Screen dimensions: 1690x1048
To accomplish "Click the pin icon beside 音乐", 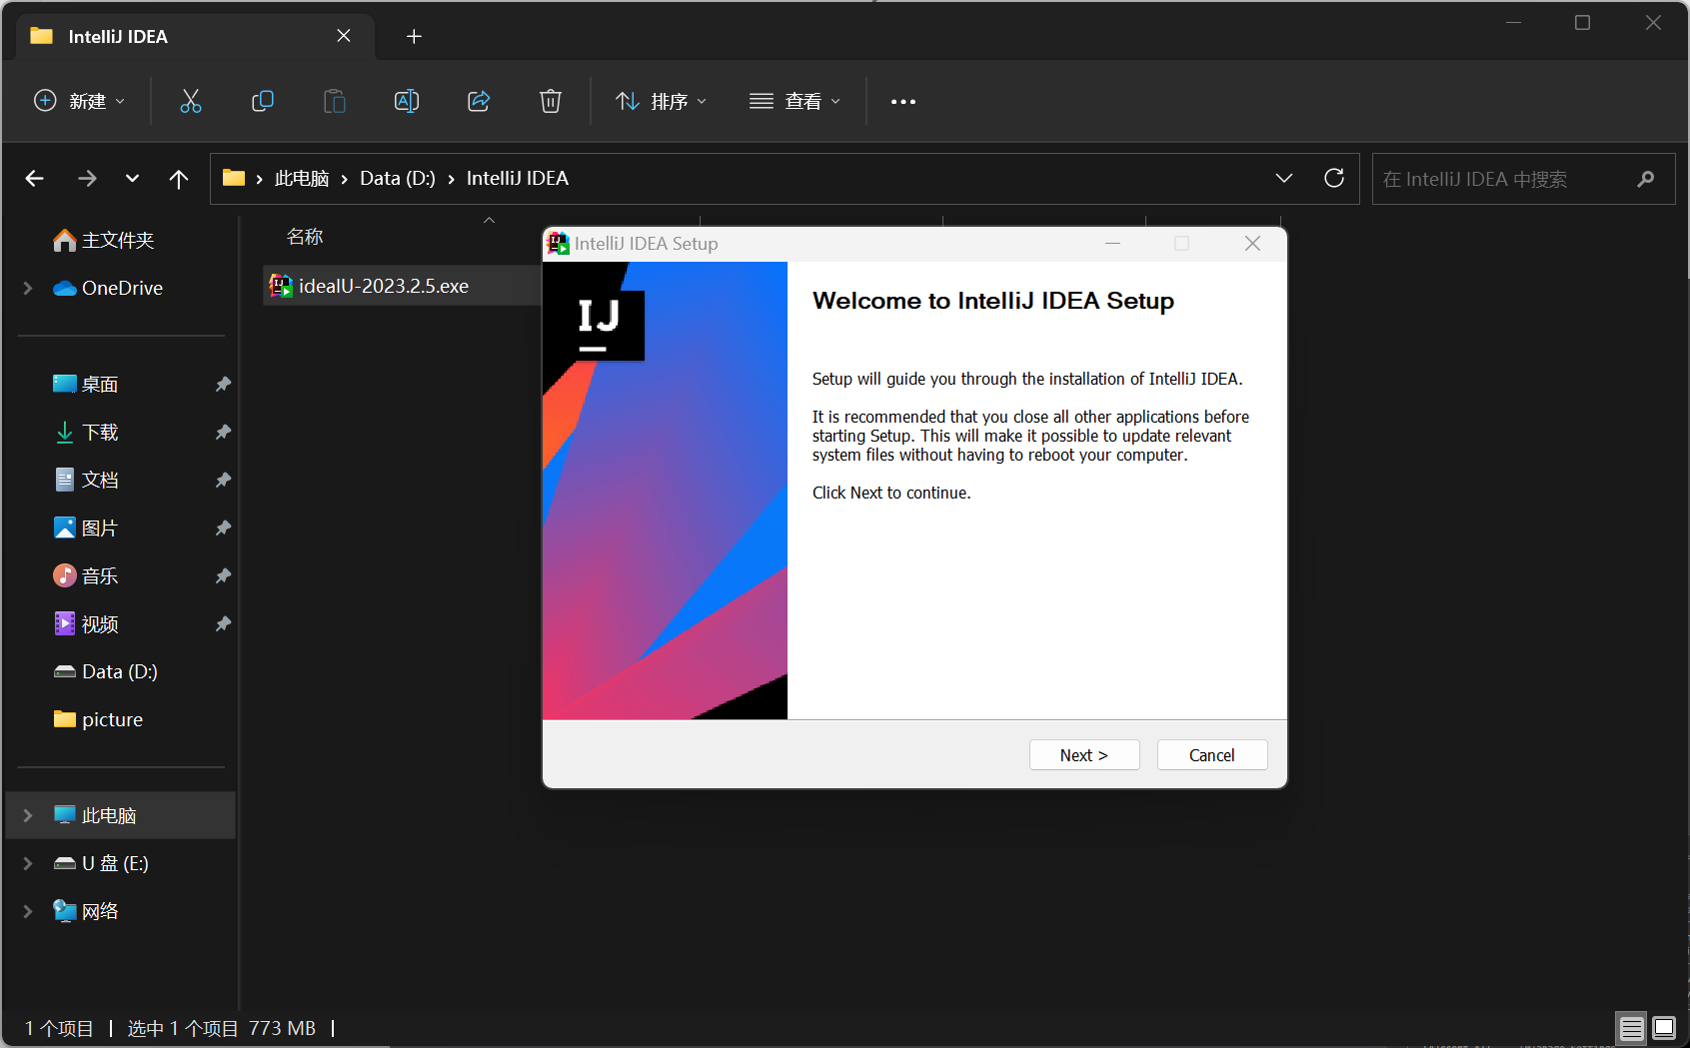I will 223,575.
